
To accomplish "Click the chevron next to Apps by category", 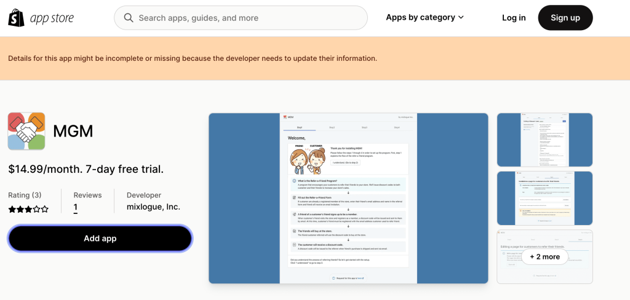I will click(x=461, y=18).
